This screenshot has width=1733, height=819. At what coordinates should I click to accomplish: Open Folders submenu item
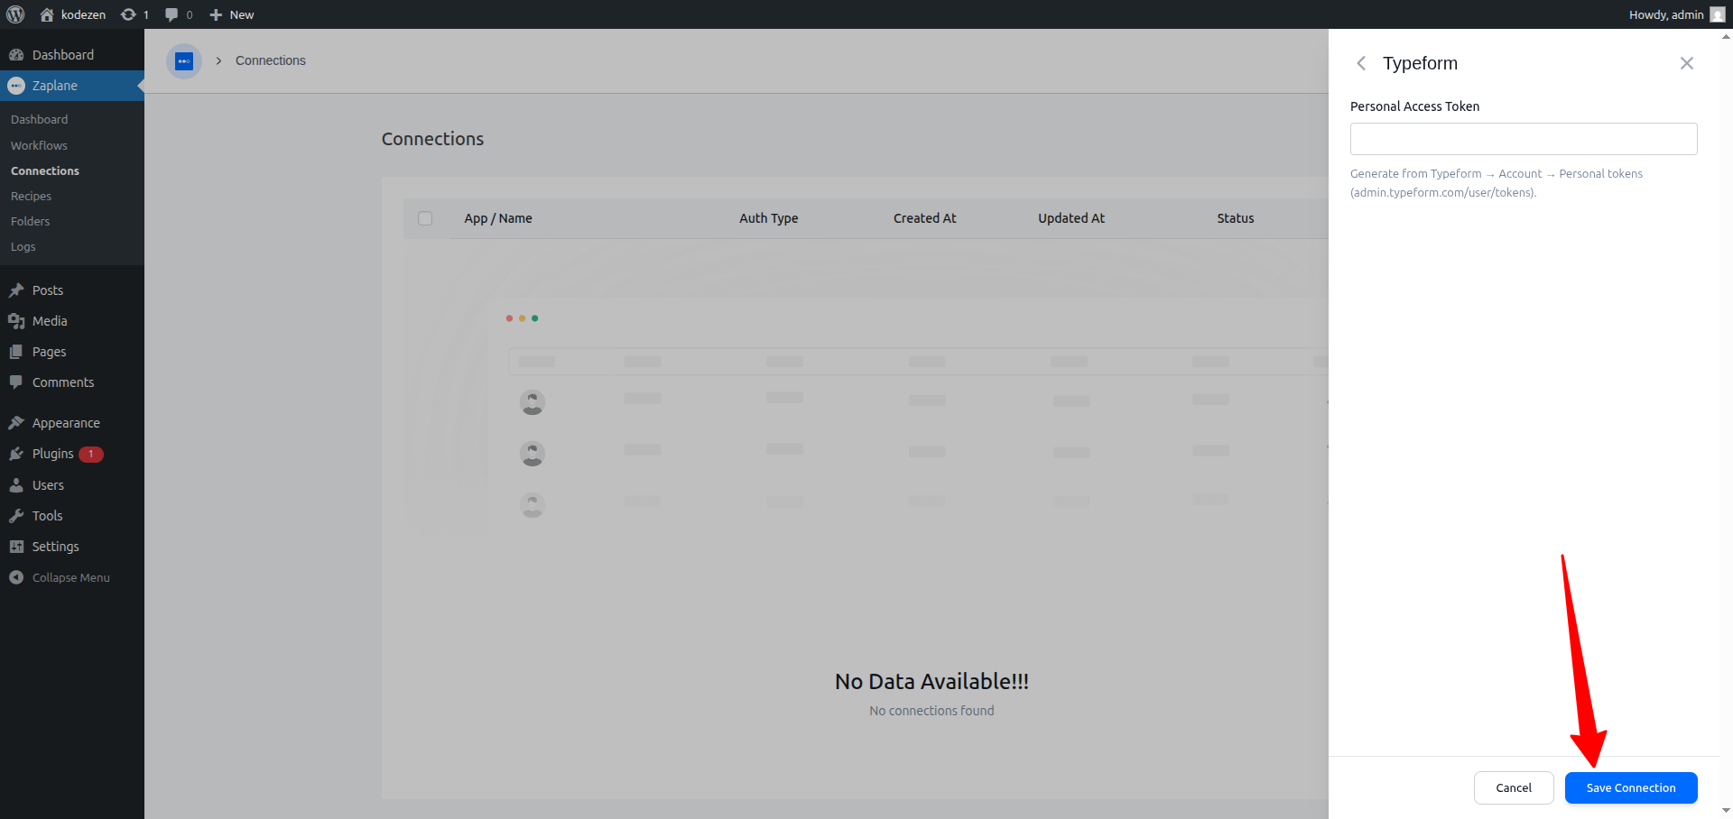(x=30, y=221)
